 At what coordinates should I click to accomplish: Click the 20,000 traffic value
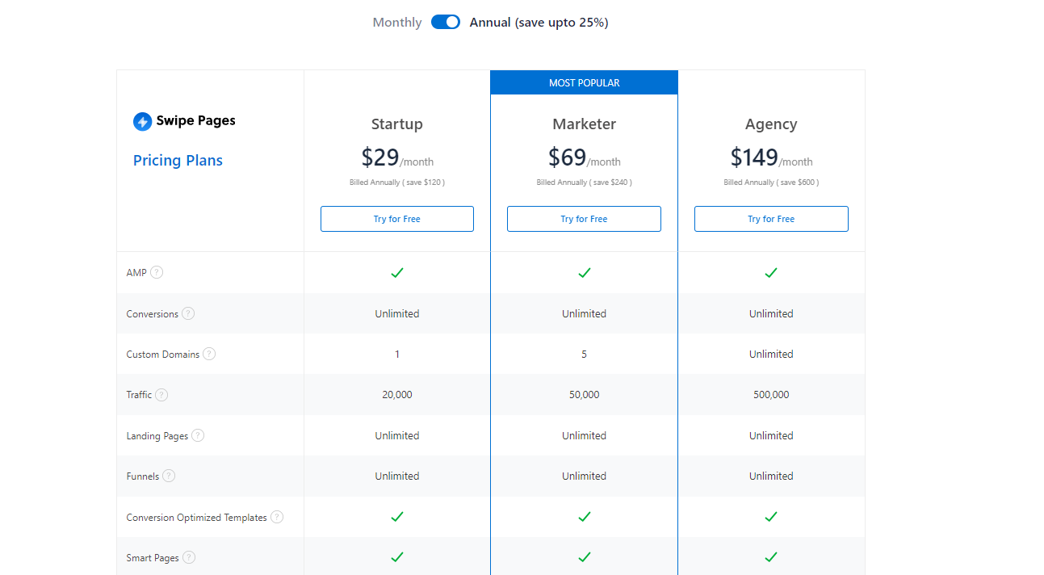[x=397, y=395]
